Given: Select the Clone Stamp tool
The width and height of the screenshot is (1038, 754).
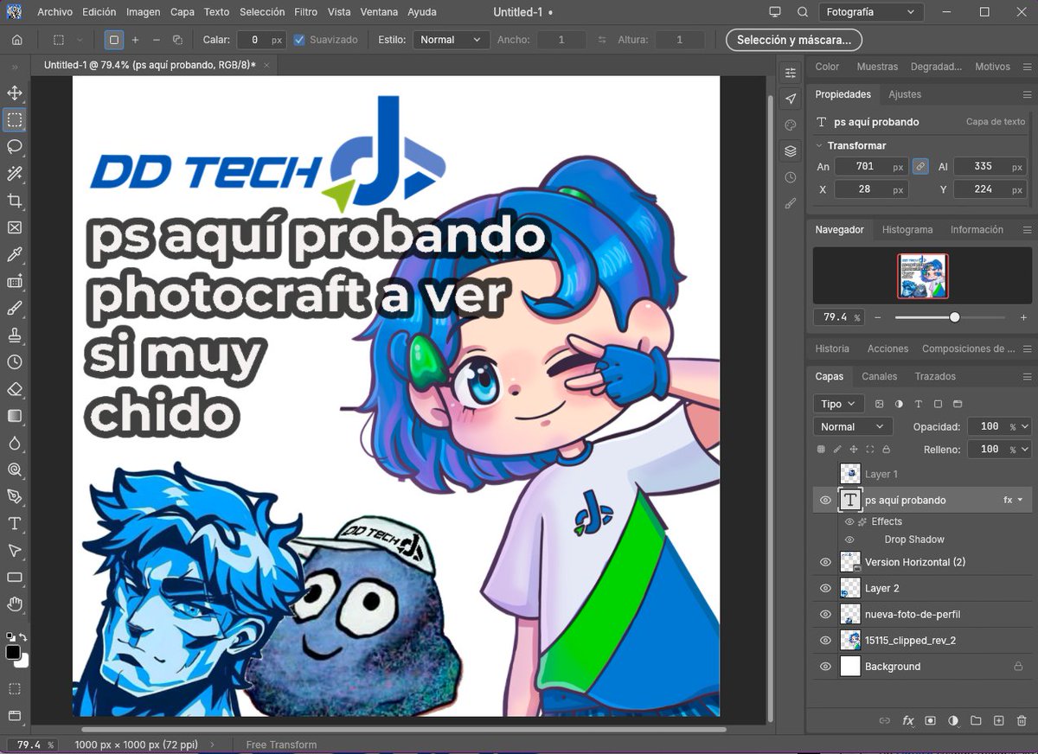Looking at the screenshot, I should 15,335.
